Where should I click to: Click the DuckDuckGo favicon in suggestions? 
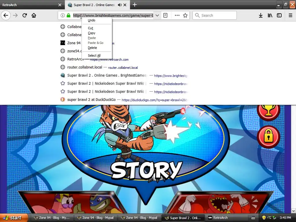point(63,99)
